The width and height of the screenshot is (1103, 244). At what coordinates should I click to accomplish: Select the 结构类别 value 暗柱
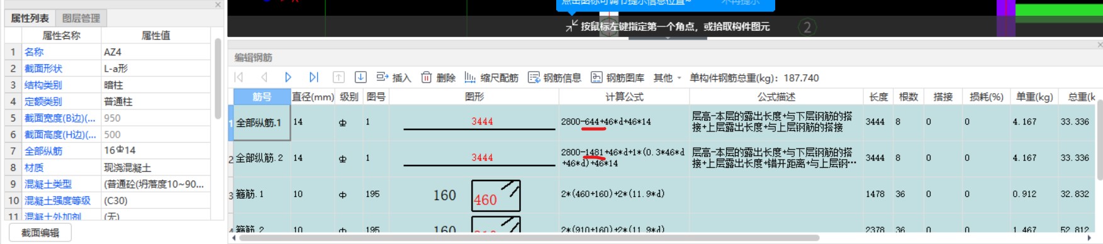pos(155,85)
